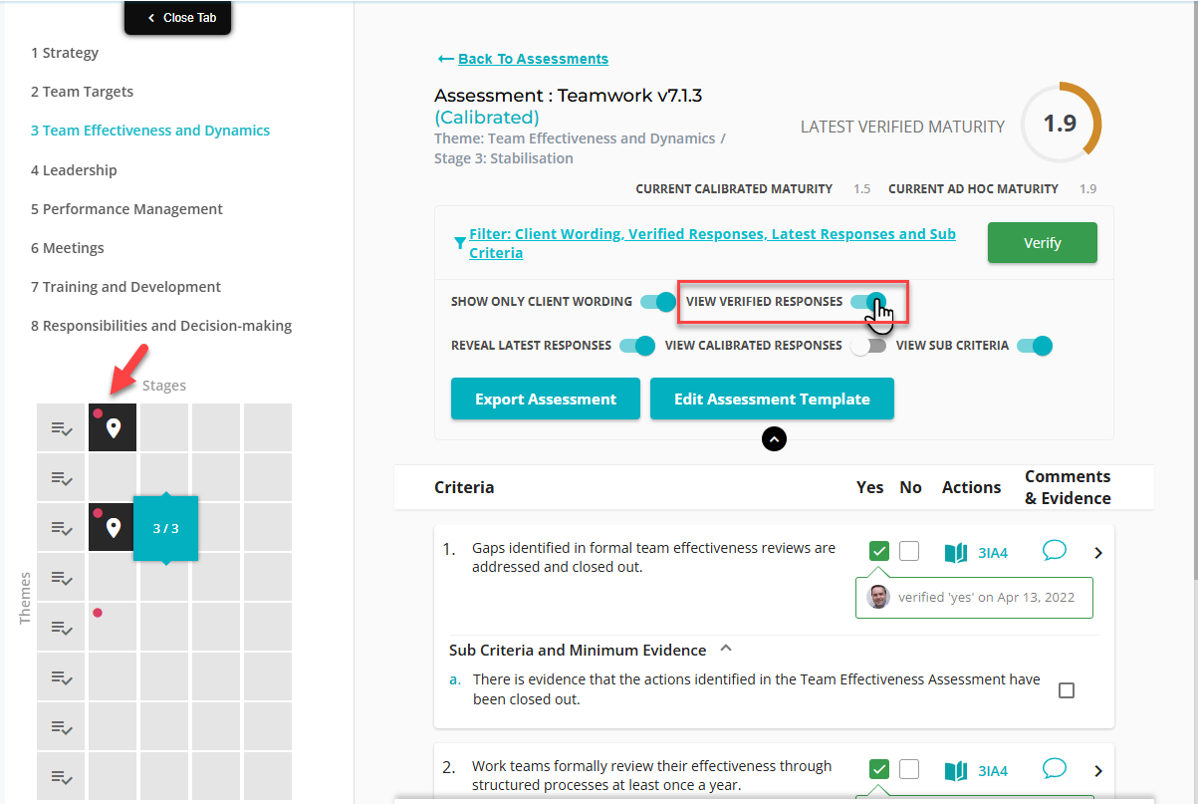Select the Leadership theme in the sidebar
1198x804 pixels.
pos(80,170)
